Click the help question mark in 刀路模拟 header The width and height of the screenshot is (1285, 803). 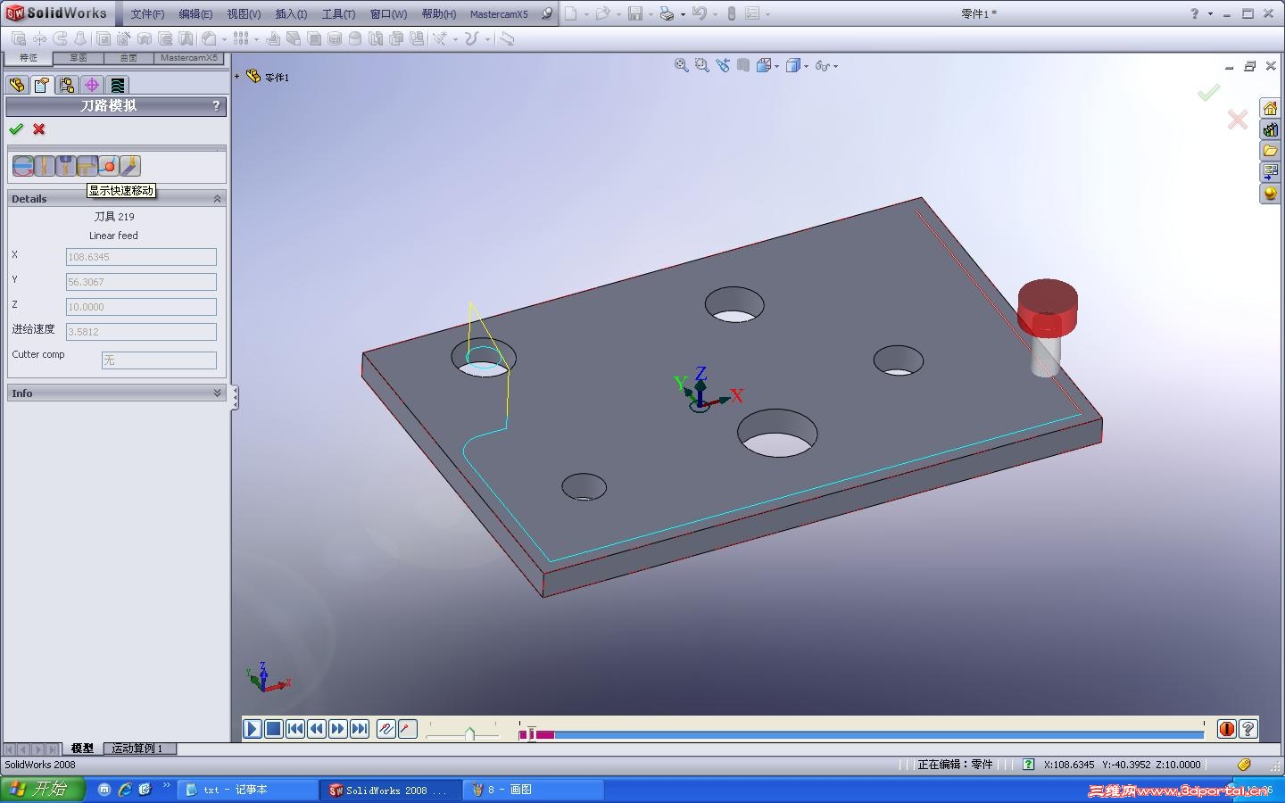coord(216,105)
